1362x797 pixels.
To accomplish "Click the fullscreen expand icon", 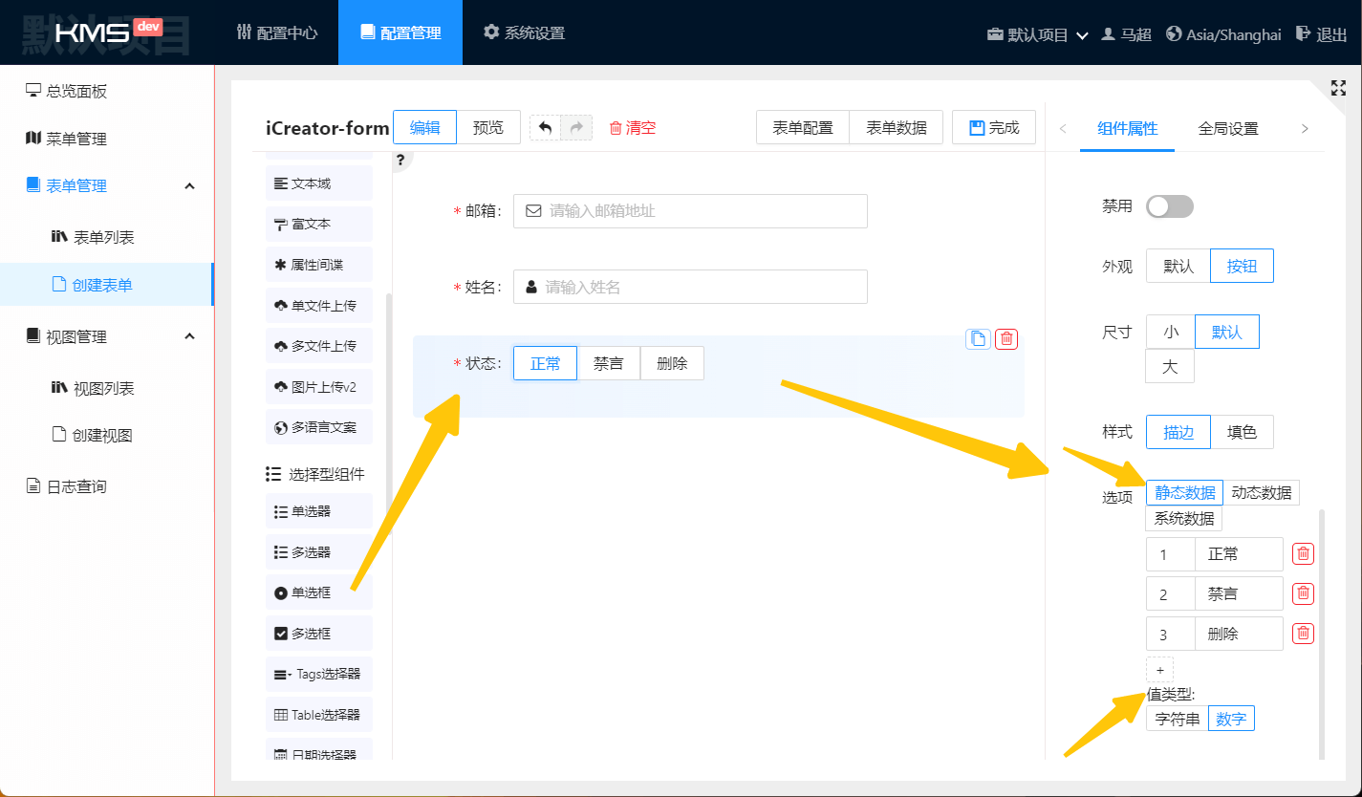I will tap(1338, 88).
